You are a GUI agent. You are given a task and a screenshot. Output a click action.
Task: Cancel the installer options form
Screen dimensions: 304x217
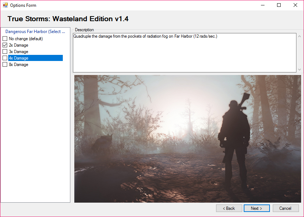286,208
